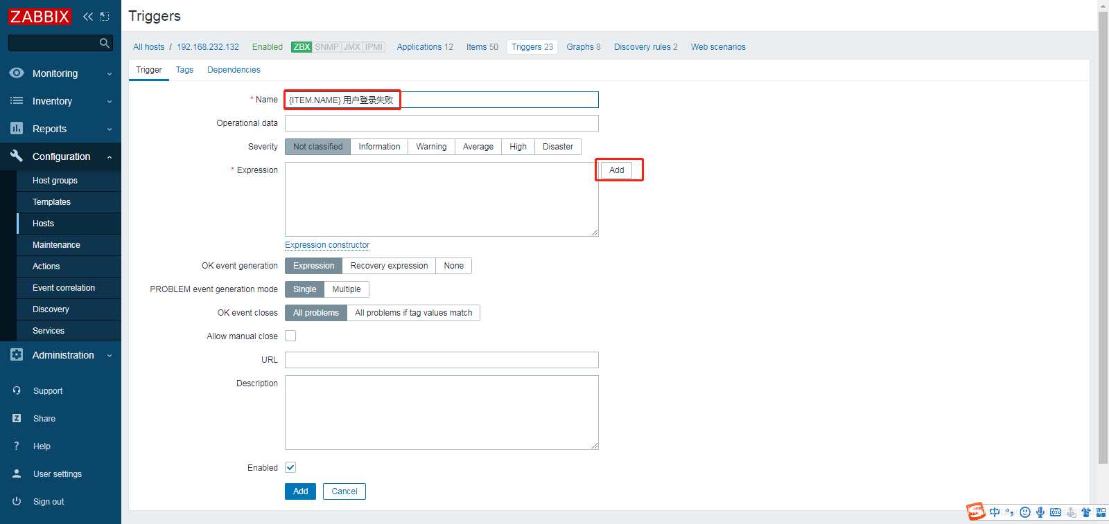Click the Support headset icon

coord(17,390)
